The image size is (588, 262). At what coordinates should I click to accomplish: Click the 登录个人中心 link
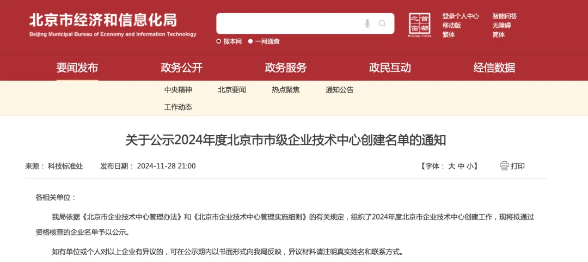(461, 16)
